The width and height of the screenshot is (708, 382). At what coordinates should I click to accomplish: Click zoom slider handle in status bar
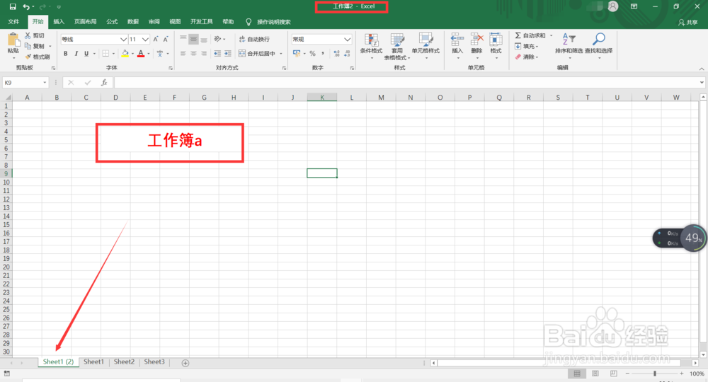pos(654,374)
